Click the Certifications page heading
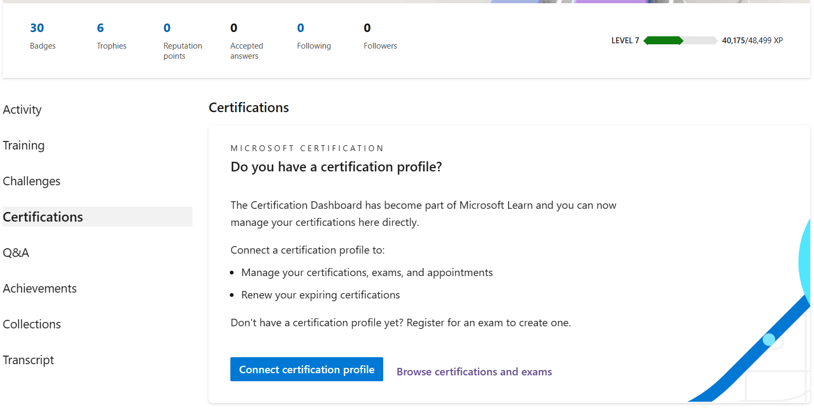Screen dimensions: 814x417 [x=249, y=107]
